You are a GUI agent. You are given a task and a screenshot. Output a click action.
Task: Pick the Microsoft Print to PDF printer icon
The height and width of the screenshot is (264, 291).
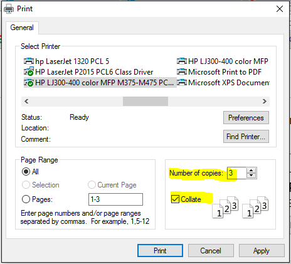[x=182, y=72]
